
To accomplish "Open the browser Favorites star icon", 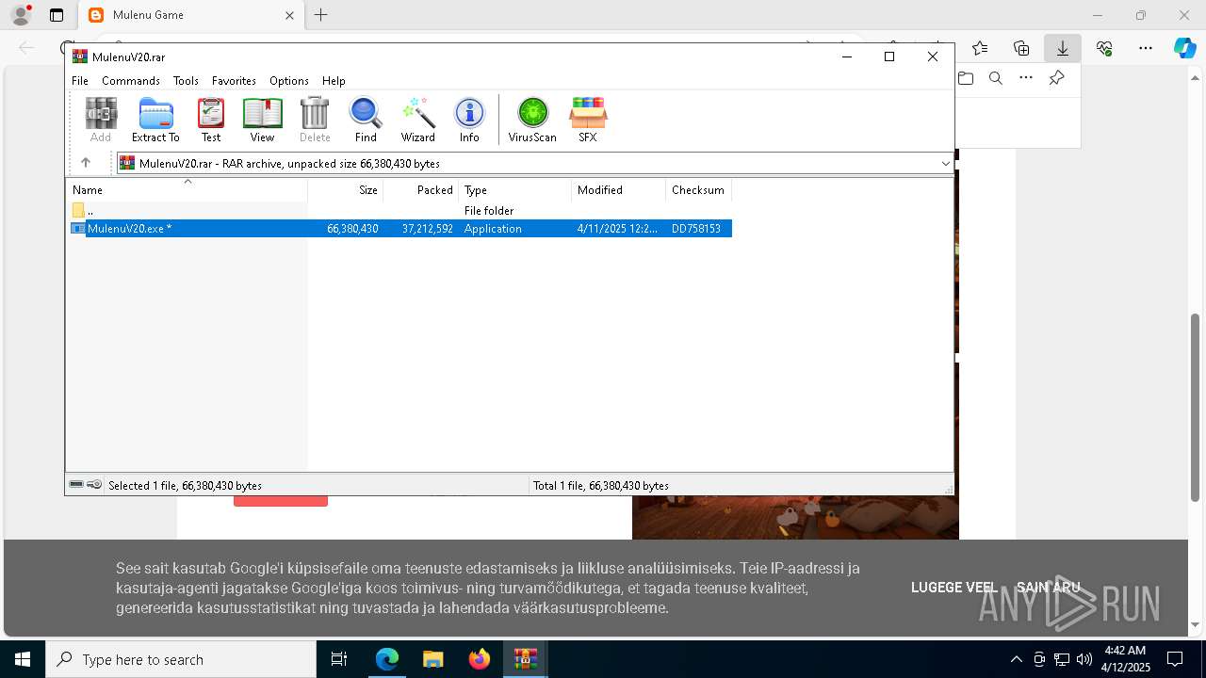I will pyautogui.click(x=980, y=48).
